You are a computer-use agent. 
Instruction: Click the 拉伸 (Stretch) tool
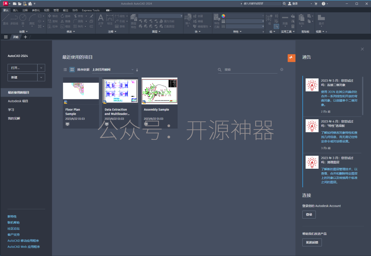[53, 26]
